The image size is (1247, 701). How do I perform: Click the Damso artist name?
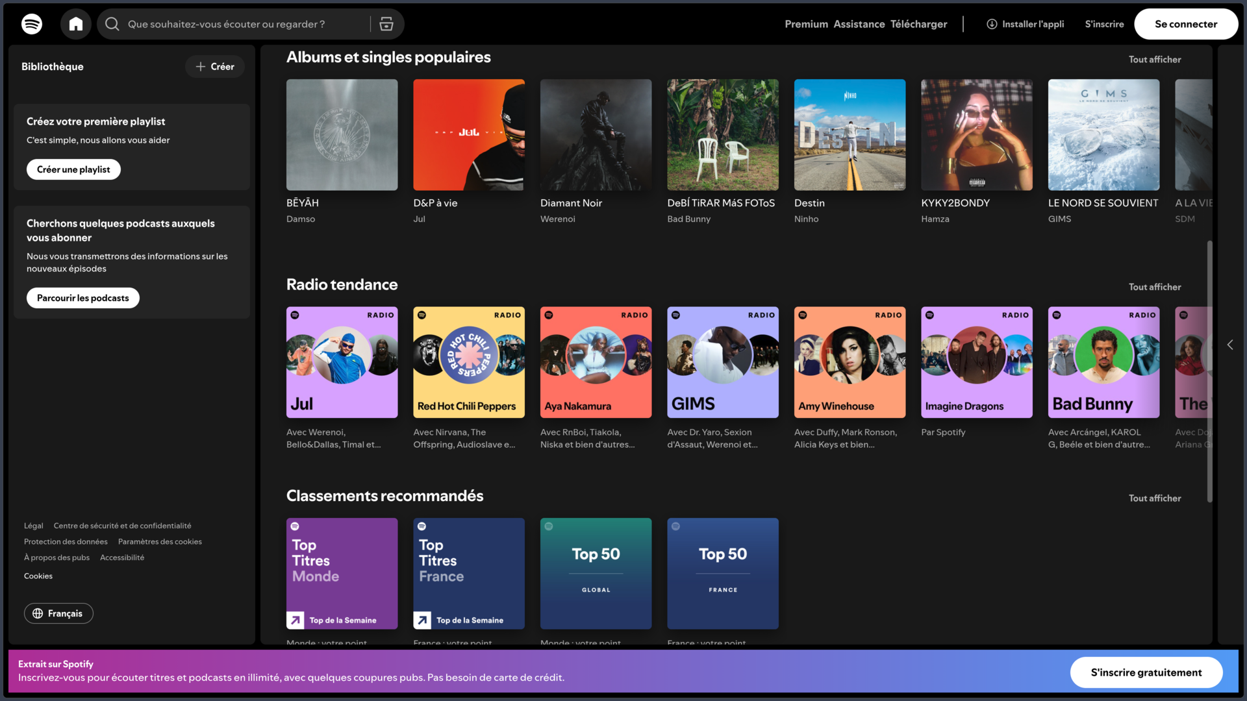pos(301,219)
